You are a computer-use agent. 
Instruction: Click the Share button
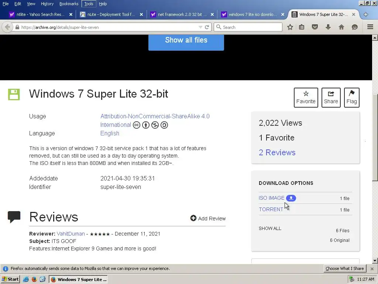coord(331,98)
